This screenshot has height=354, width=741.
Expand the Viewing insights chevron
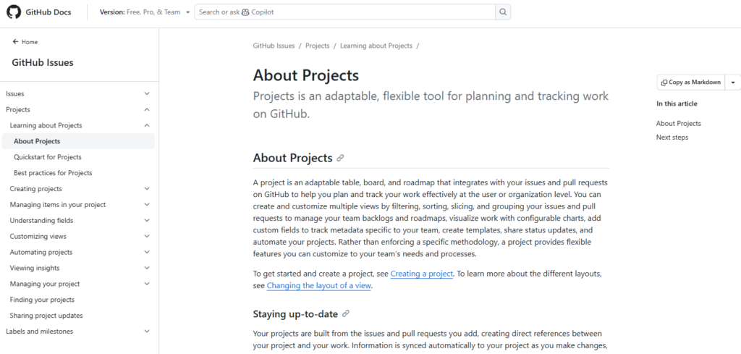[147, 268]
